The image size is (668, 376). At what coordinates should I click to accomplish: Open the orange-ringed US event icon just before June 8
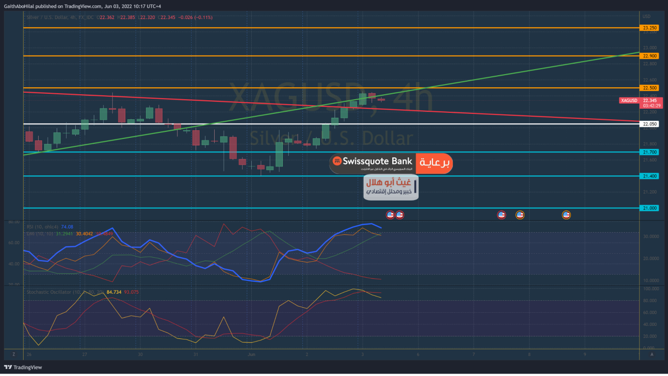pos(520,215)
